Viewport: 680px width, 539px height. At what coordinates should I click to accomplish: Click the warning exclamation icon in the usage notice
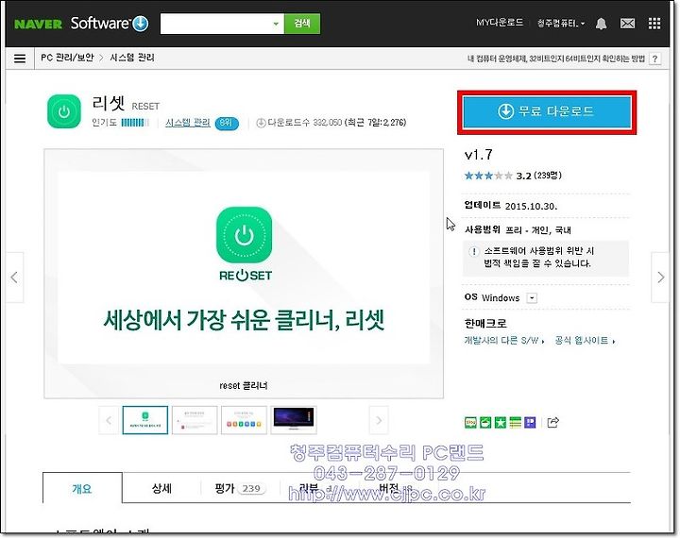click(x=474, y=251)
